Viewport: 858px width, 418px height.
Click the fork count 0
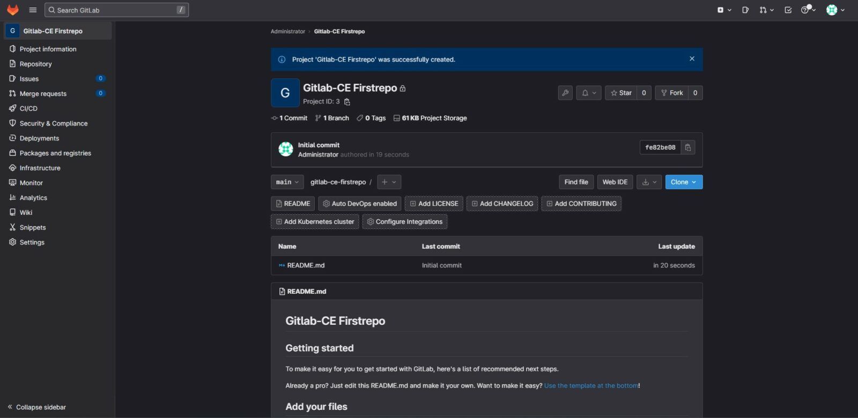click(696, 93)
